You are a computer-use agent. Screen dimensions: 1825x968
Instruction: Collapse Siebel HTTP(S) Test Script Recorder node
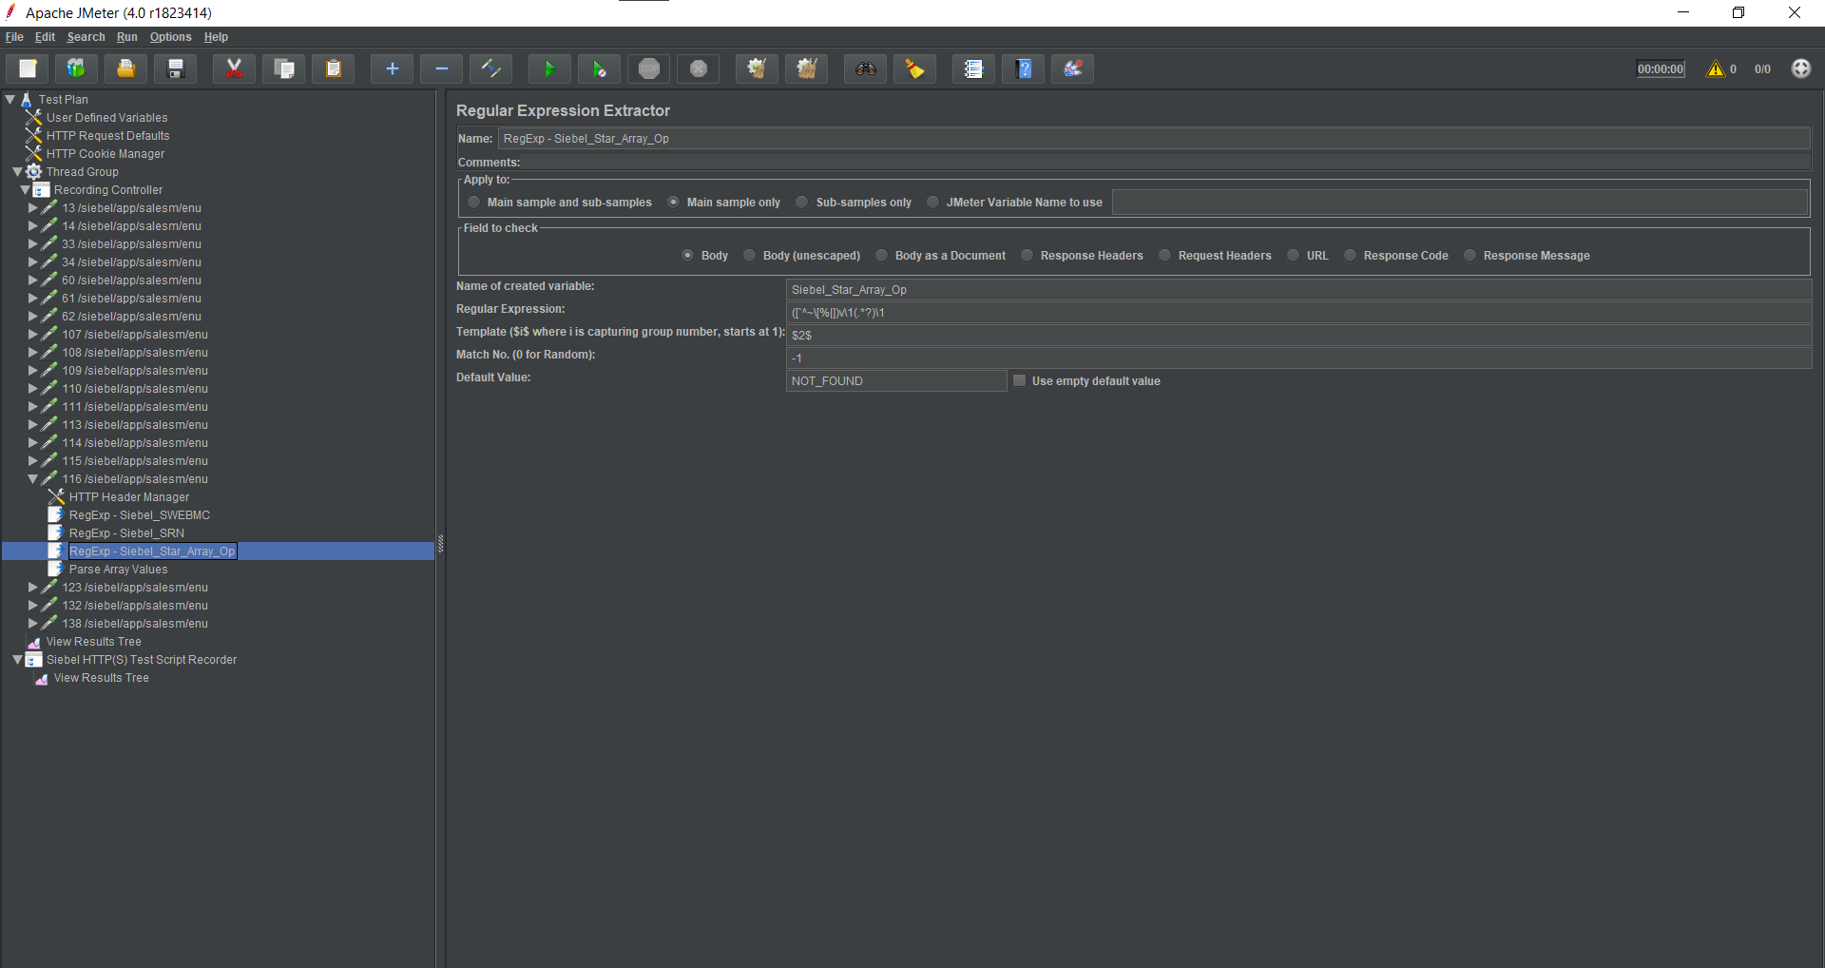click(17, 660)
